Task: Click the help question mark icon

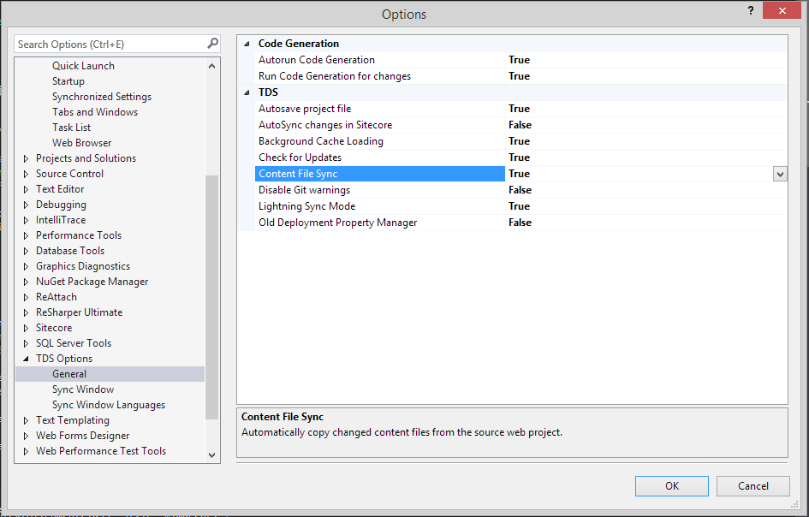Action: 751,10
